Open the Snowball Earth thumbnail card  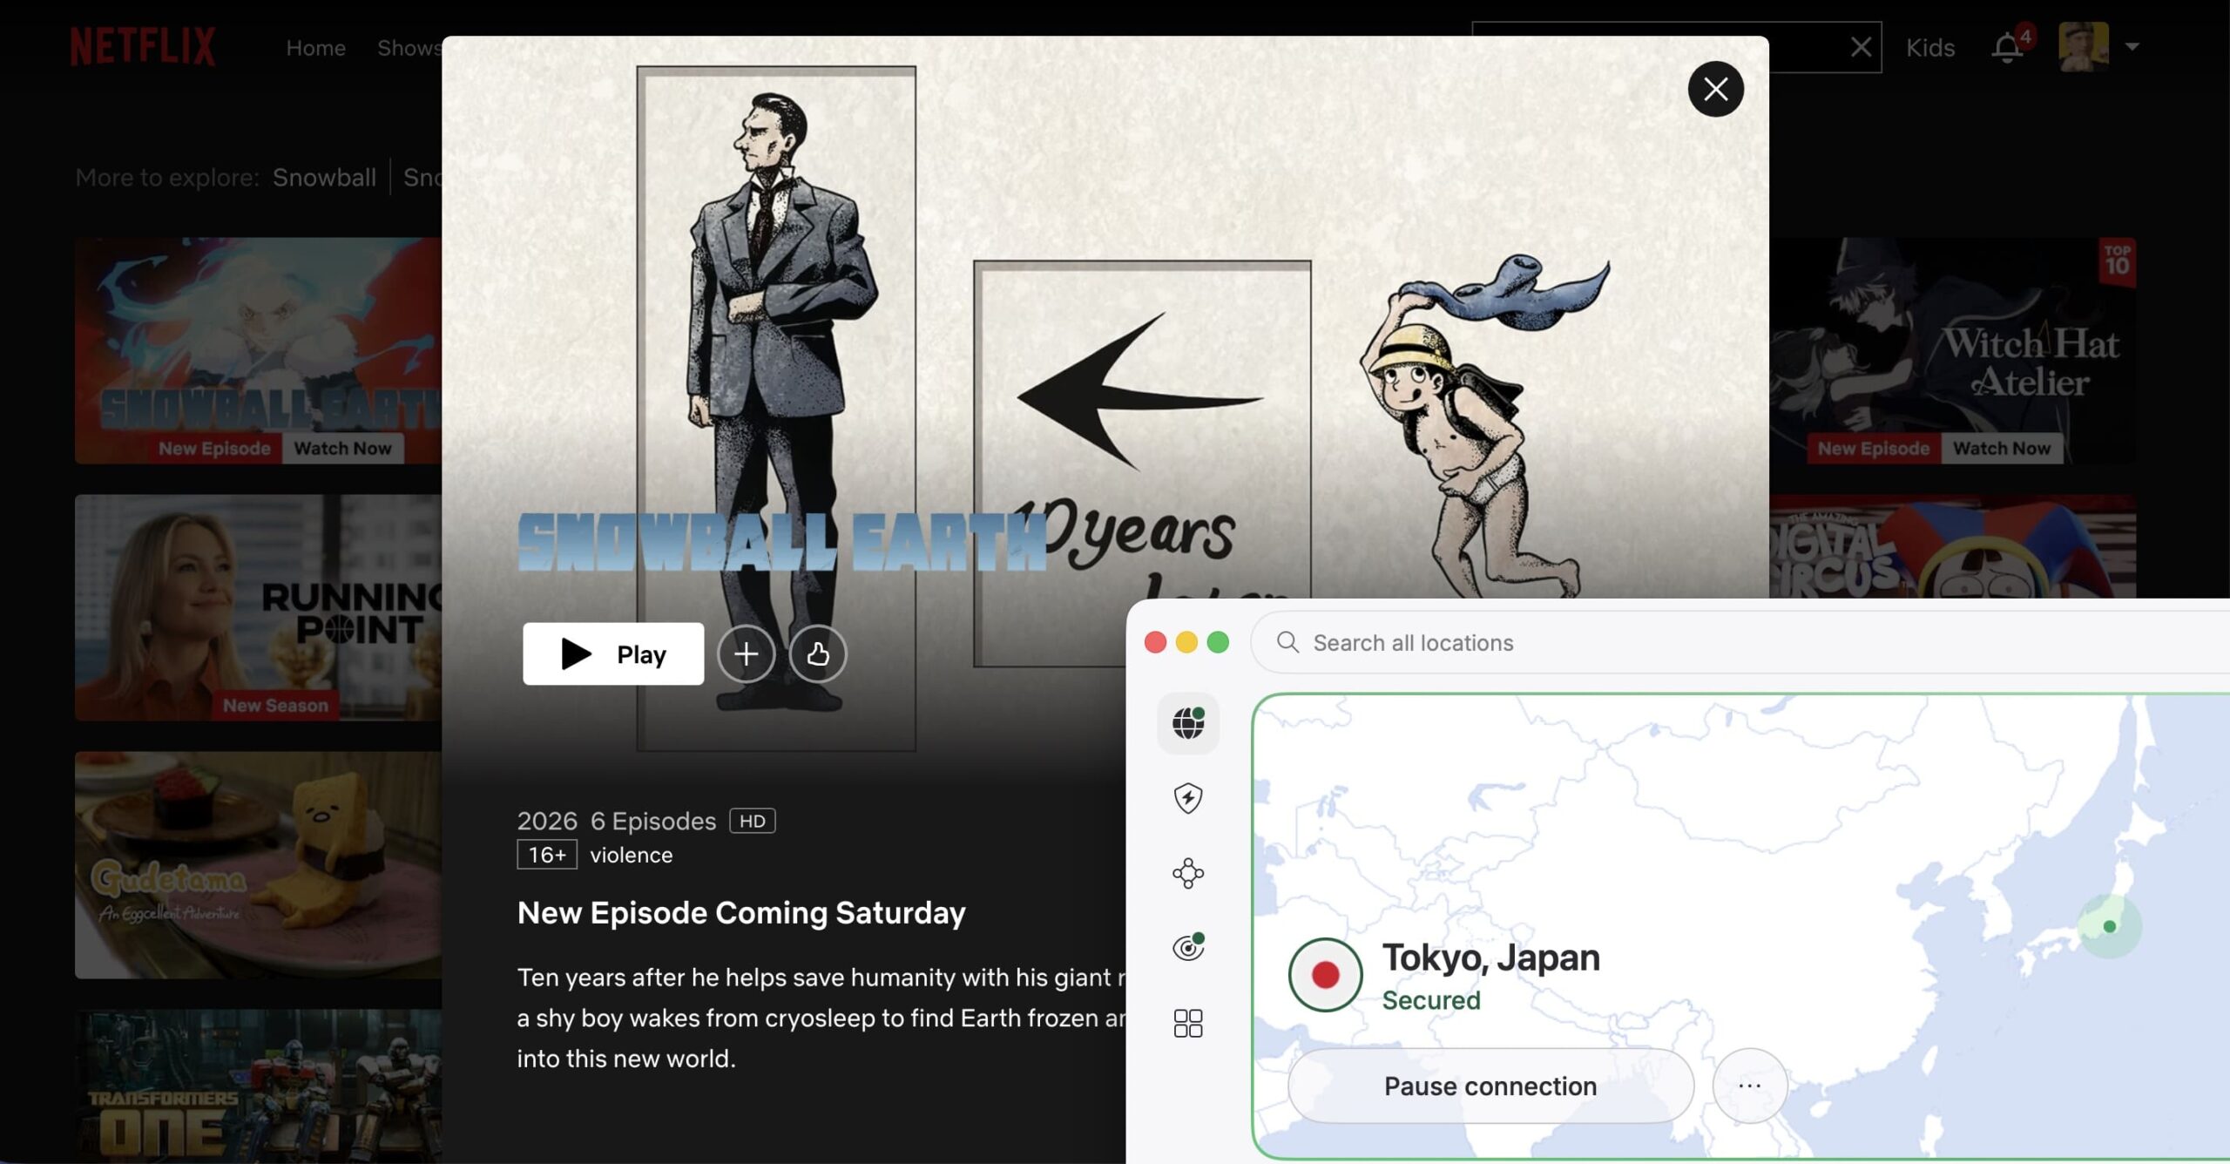tap(258, 350)
